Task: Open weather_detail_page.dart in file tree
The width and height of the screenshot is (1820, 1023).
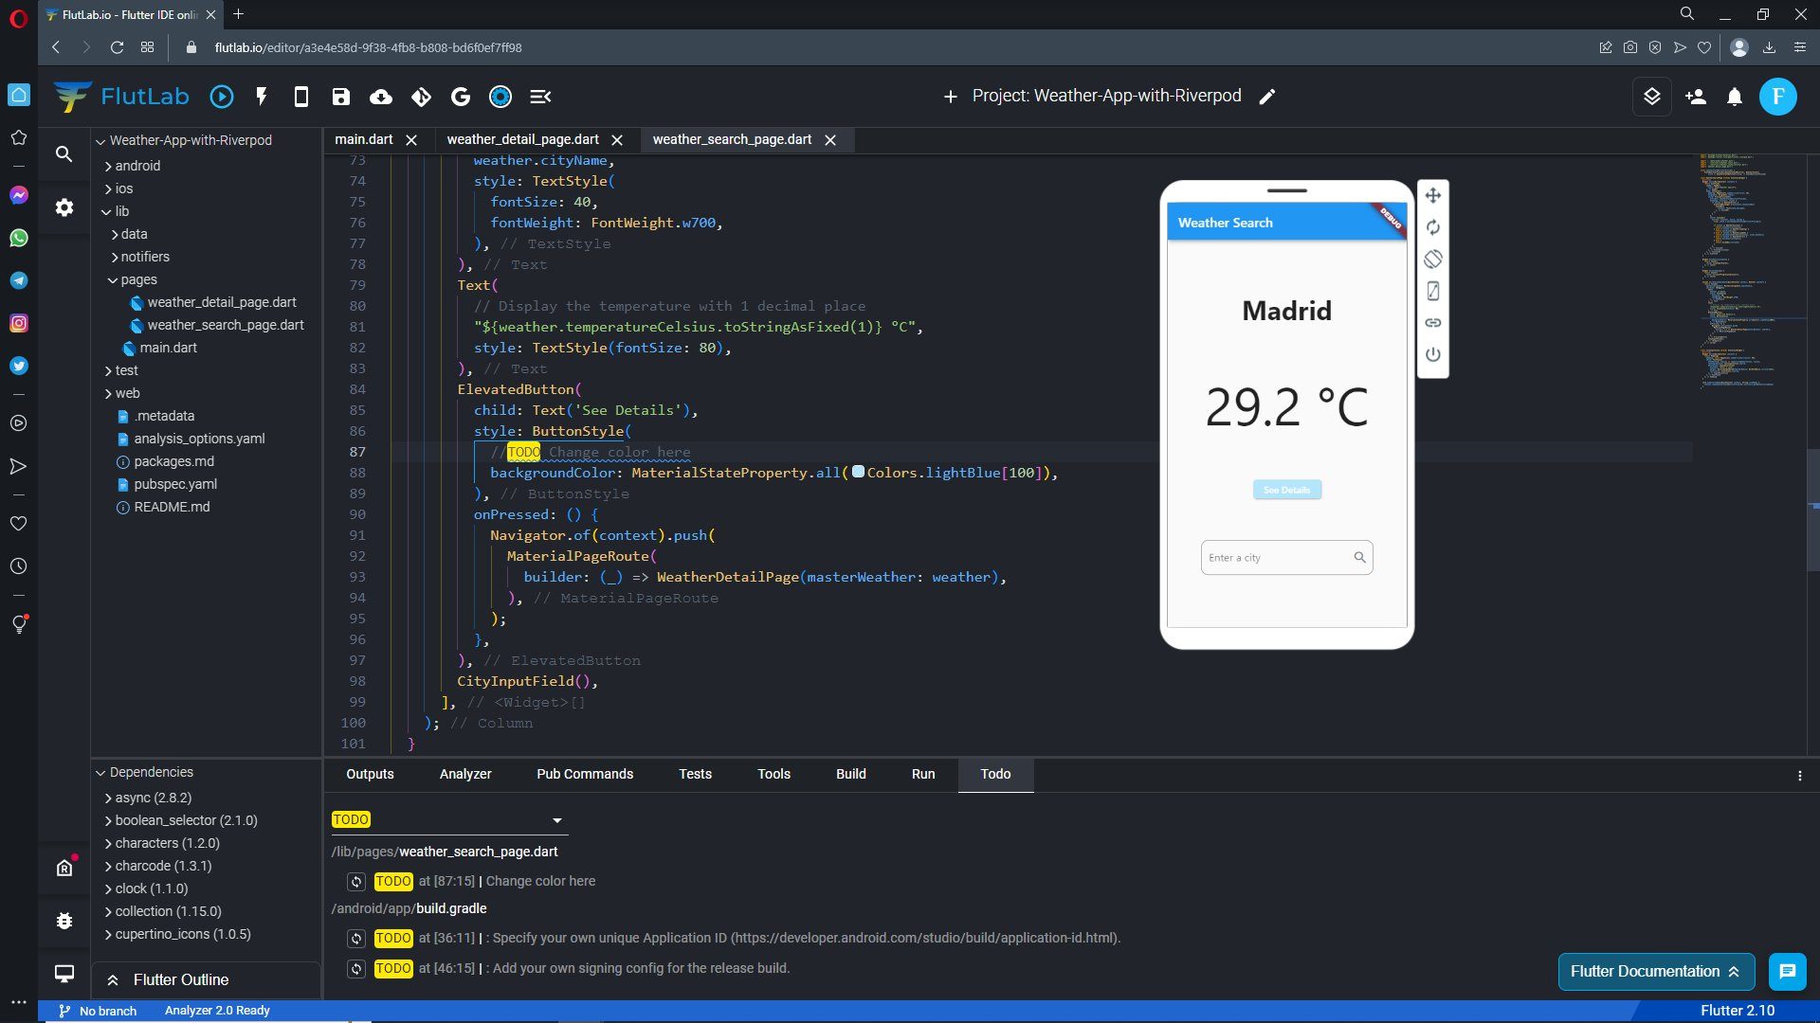Action: point(222,302)
